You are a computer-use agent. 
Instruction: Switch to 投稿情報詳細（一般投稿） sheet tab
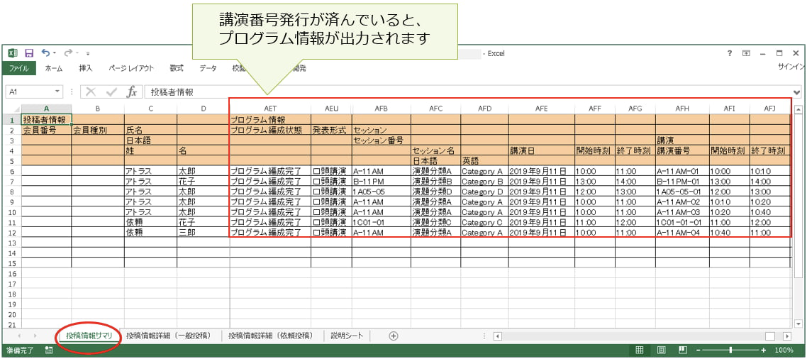coord(169,336)
